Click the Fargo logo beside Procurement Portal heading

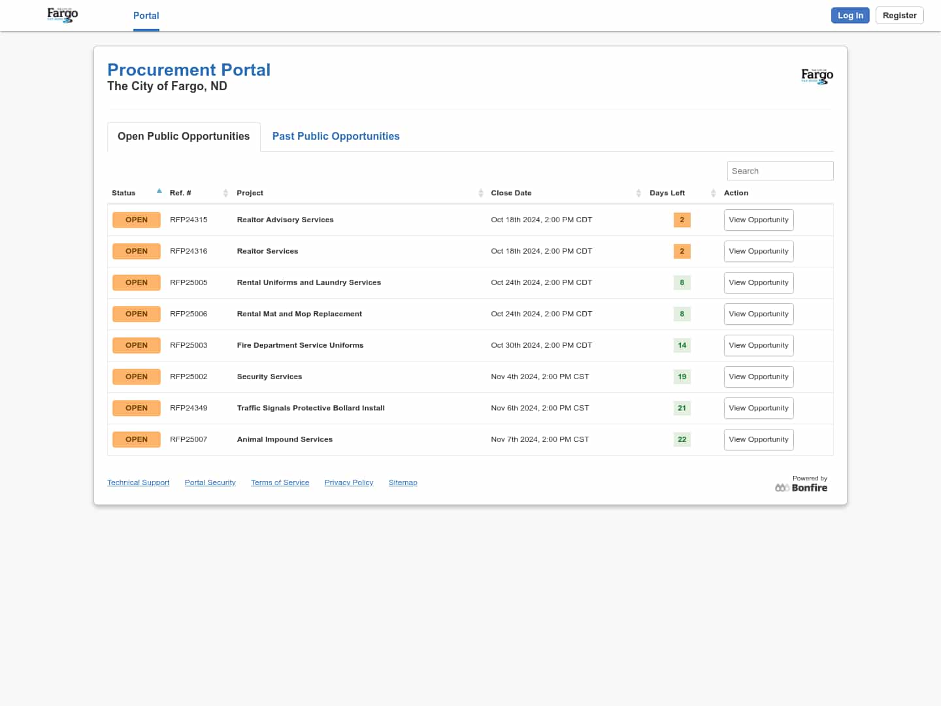pyautogui.click(x=817, y=76)
